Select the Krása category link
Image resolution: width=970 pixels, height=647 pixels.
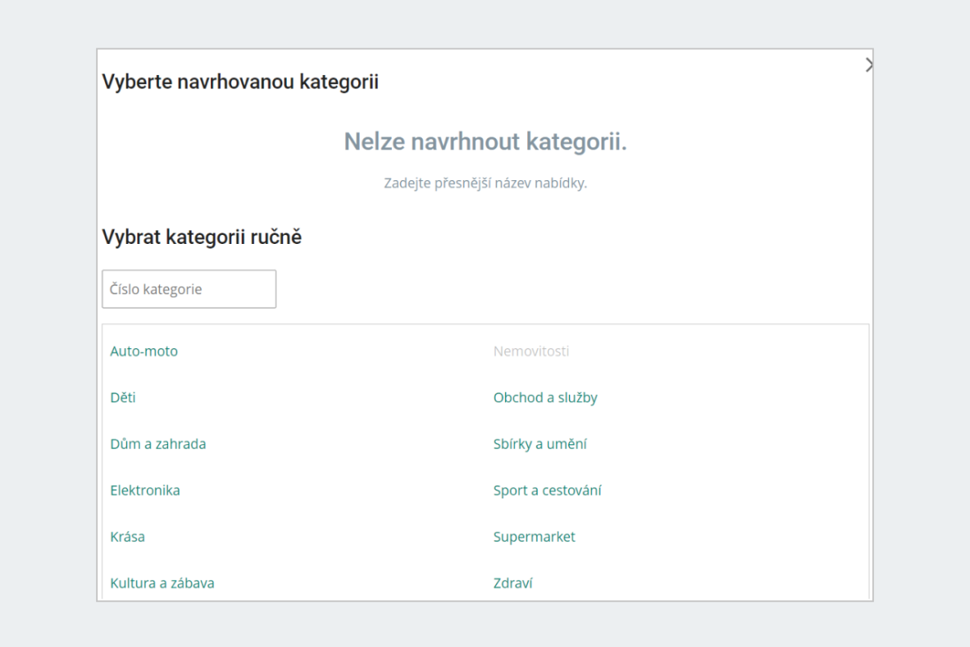tap(128, 536)
